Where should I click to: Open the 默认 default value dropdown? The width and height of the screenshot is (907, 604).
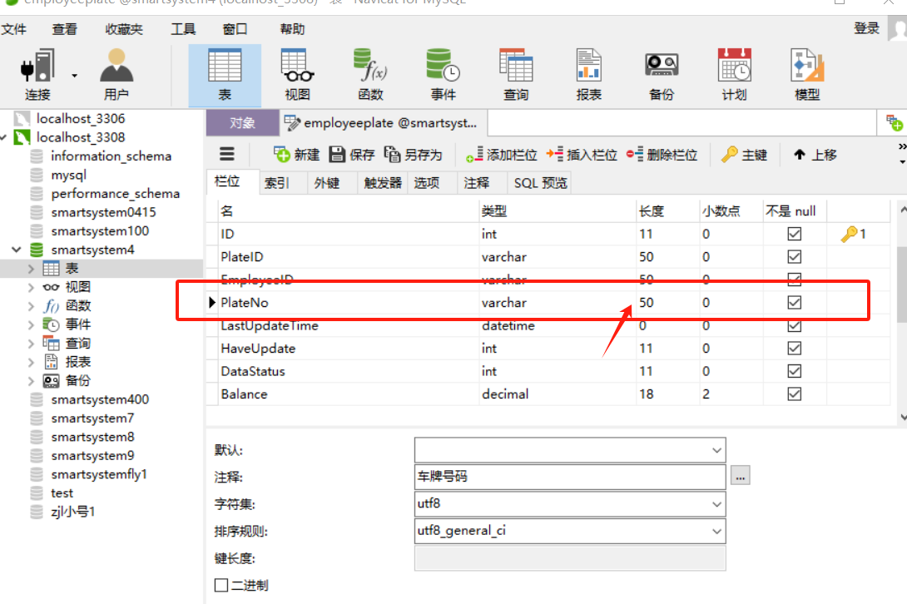[x=716, y=450]
